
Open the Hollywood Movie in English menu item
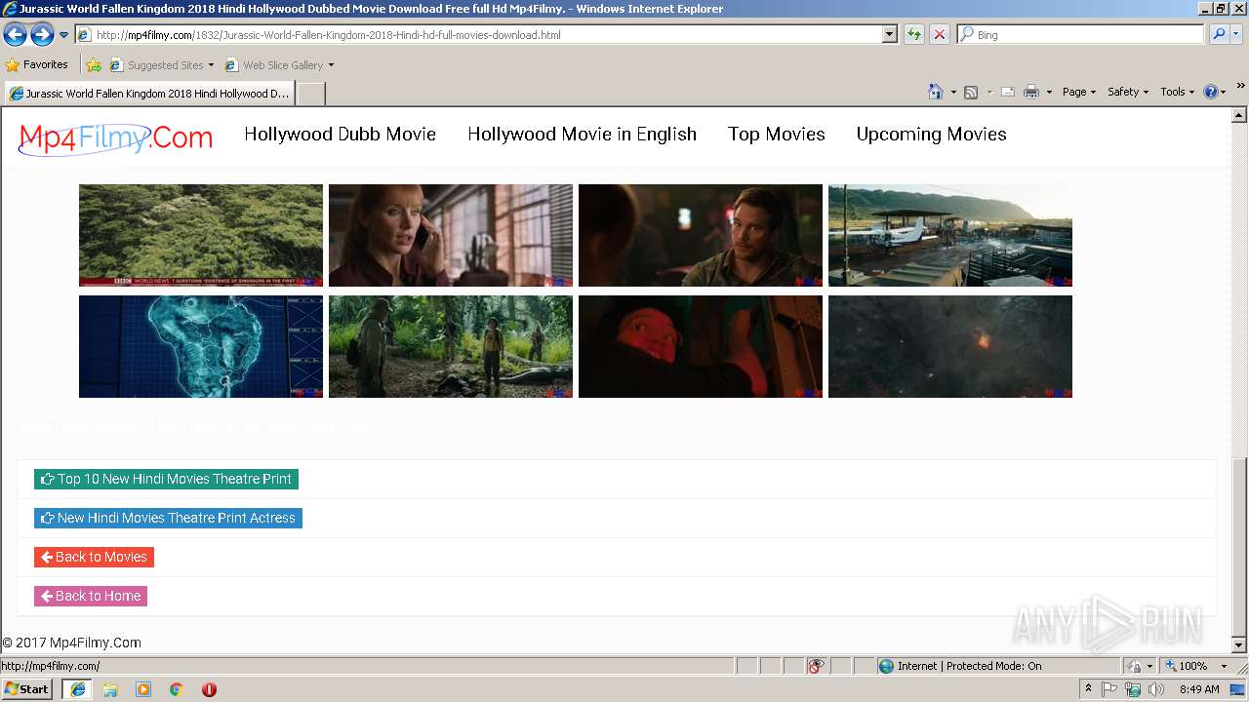pos(583,135)
